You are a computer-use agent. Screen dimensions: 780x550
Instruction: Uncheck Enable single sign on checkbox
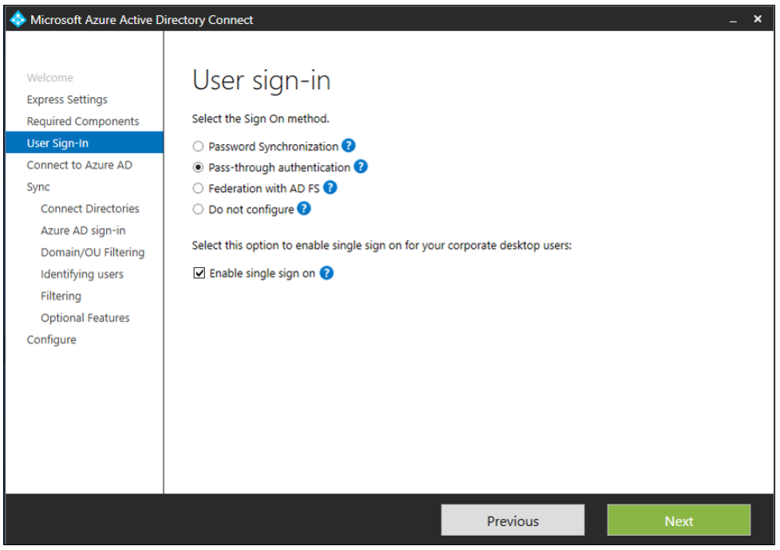pos(199,273)
